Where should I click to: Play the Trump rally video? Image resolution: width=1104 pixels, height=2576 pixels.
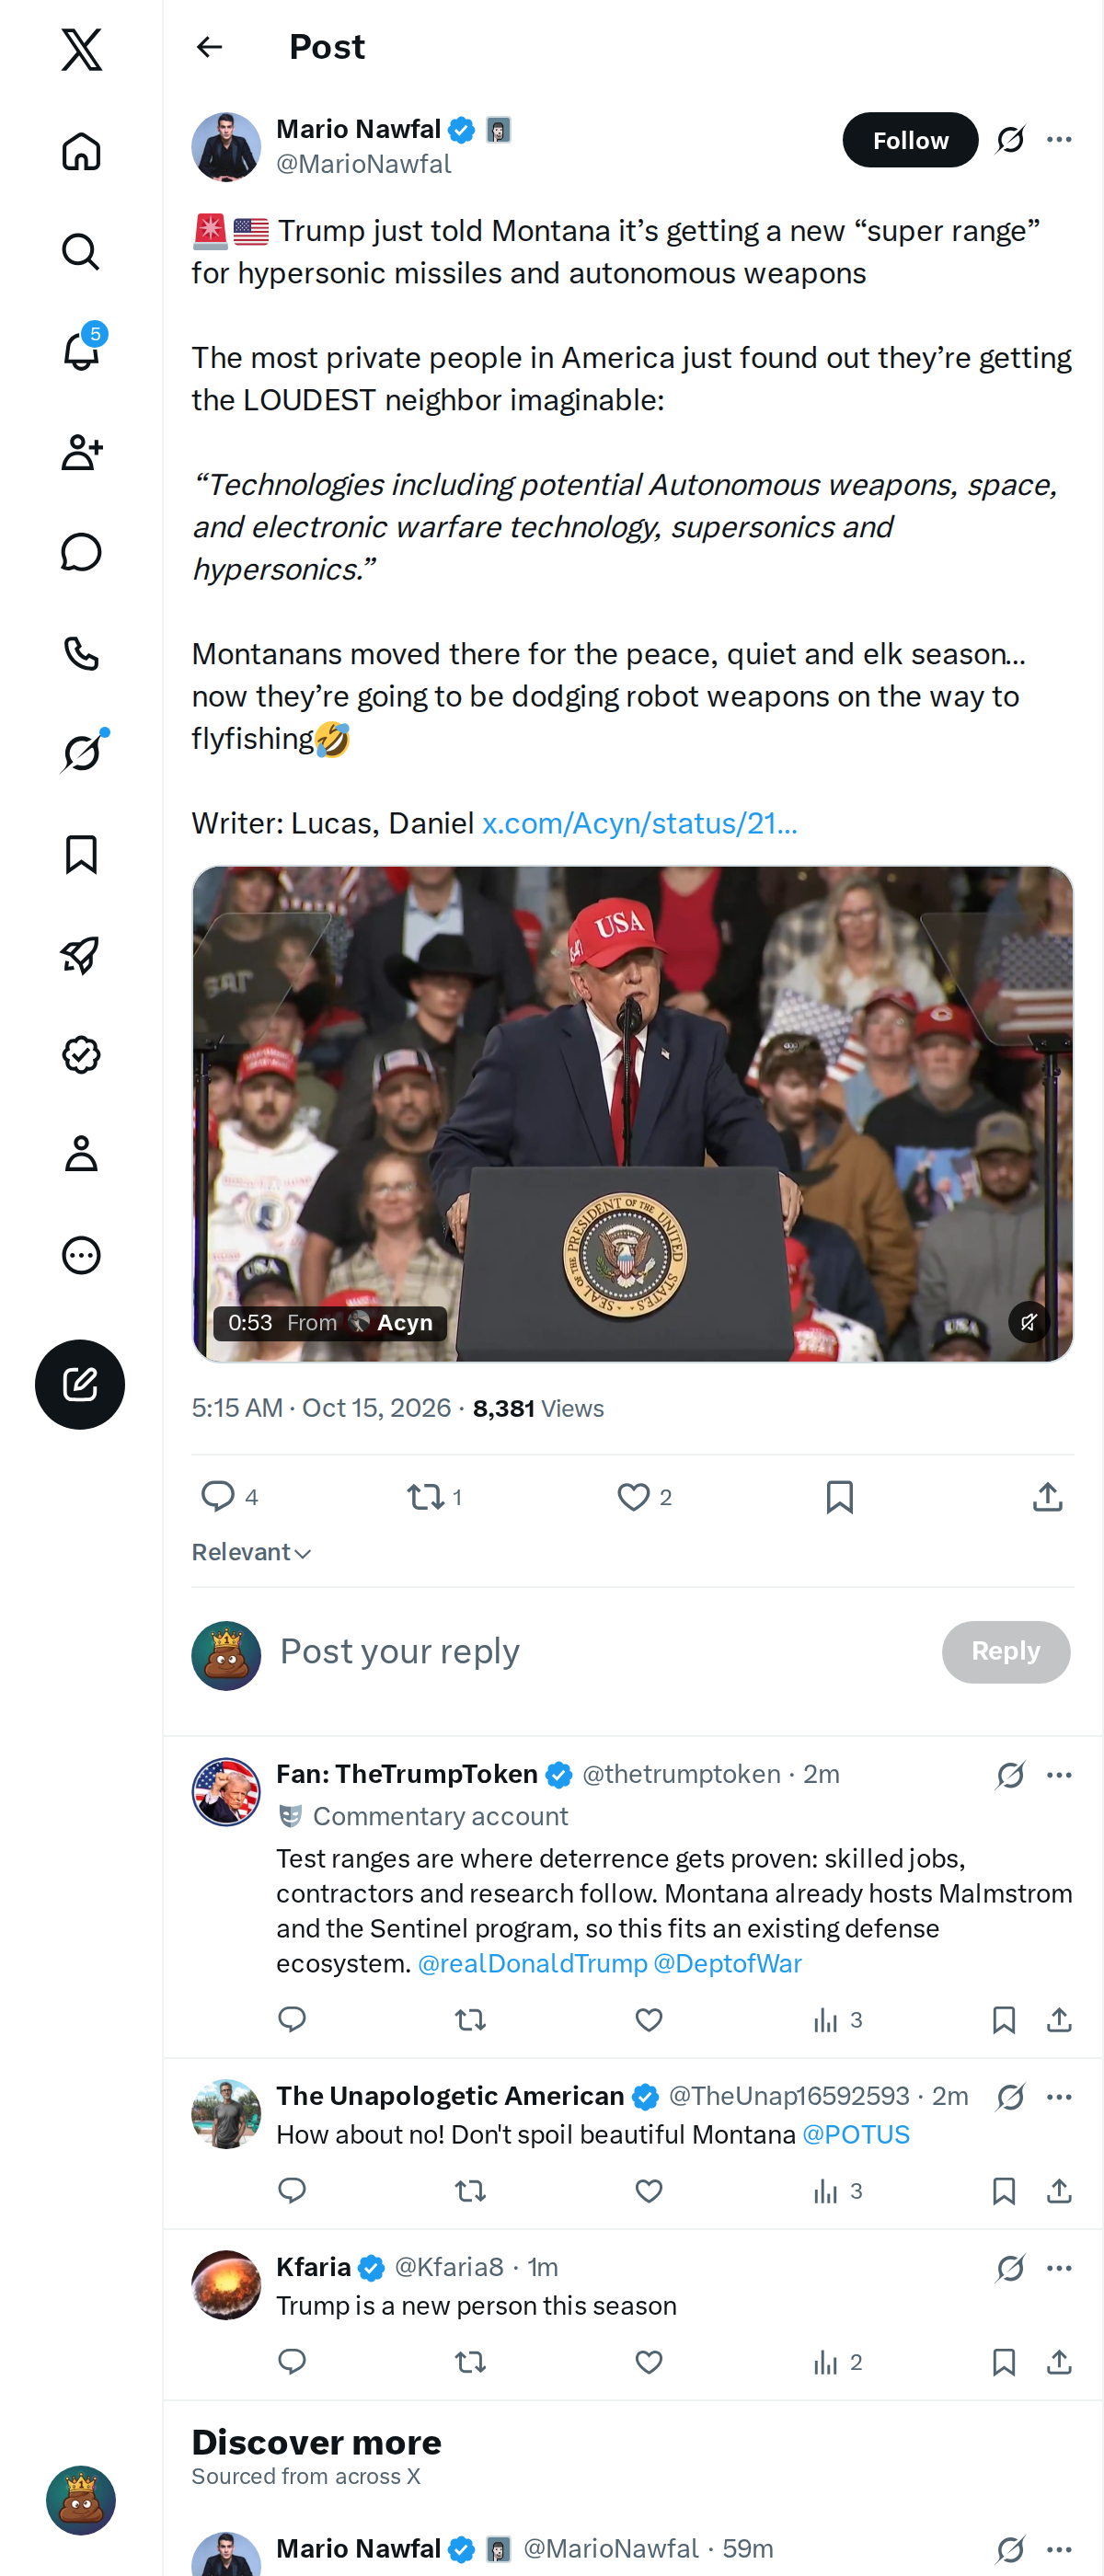coord(633,1113)
